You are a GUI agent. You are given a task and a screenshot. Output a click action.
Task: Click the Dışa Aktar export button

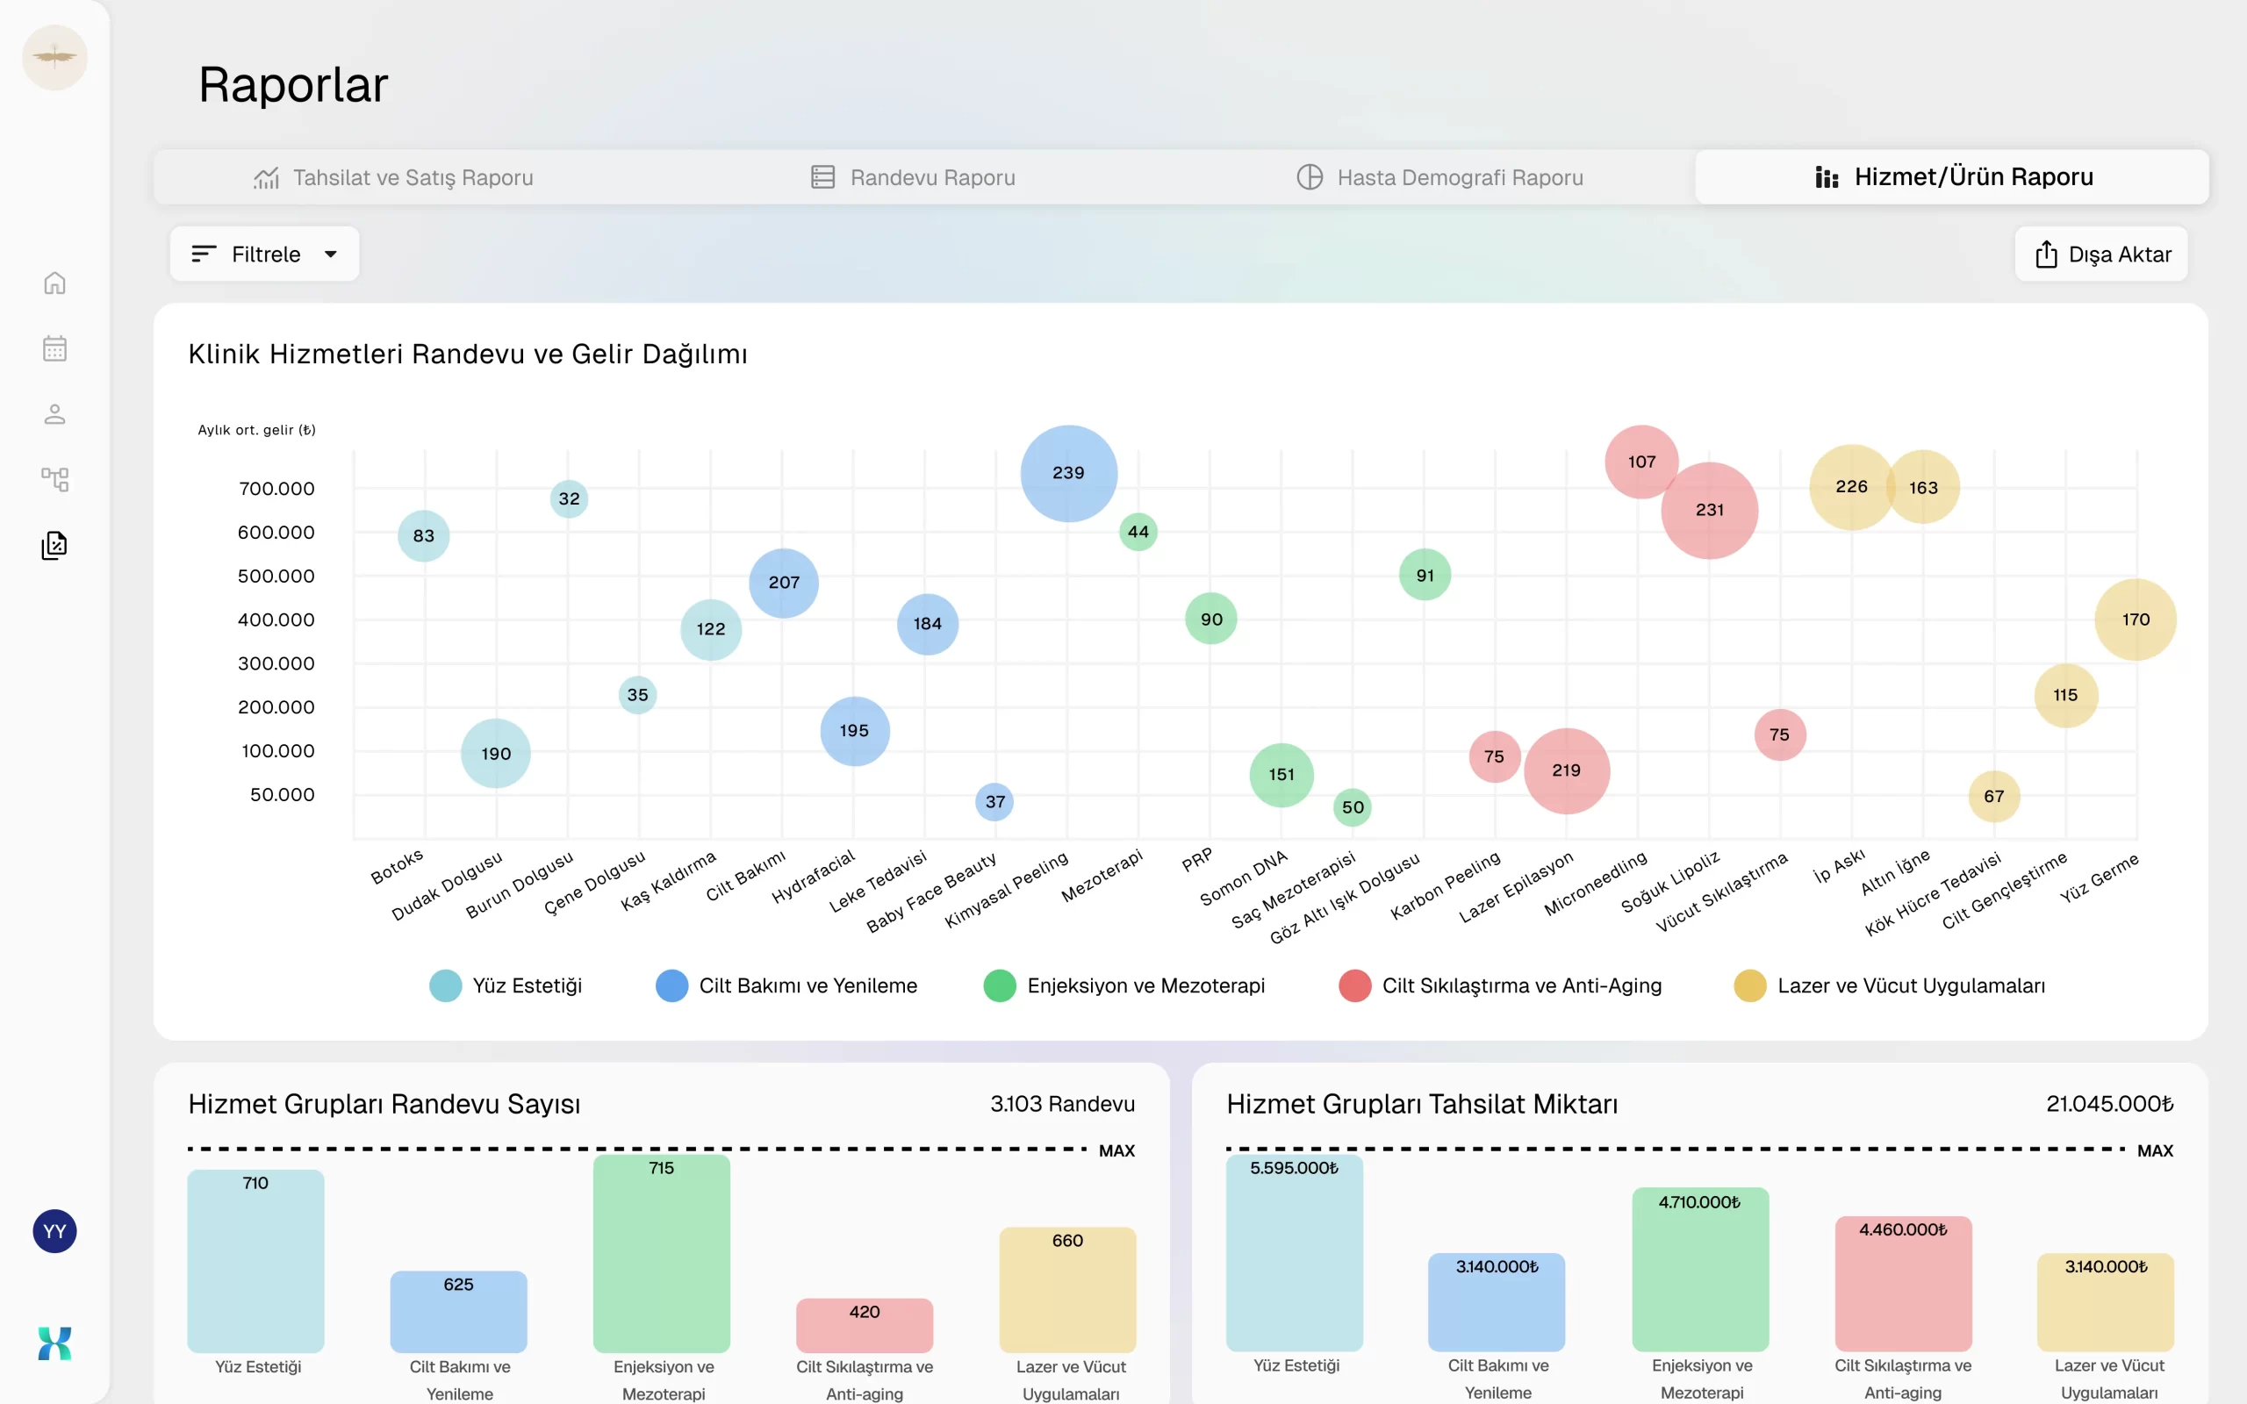click(x=2101, y=254)
